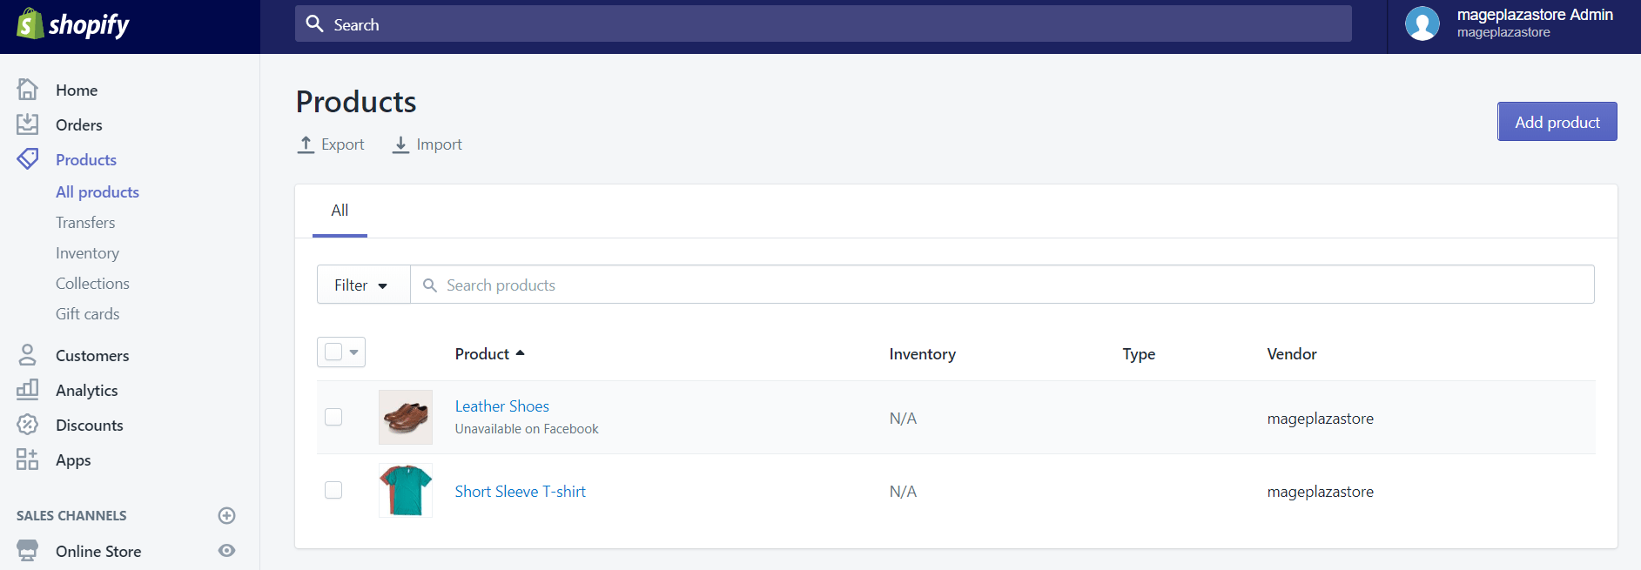The image size is (1641, 570).
Task: Open Orders in the sidebar
Action: coord(79,124)
